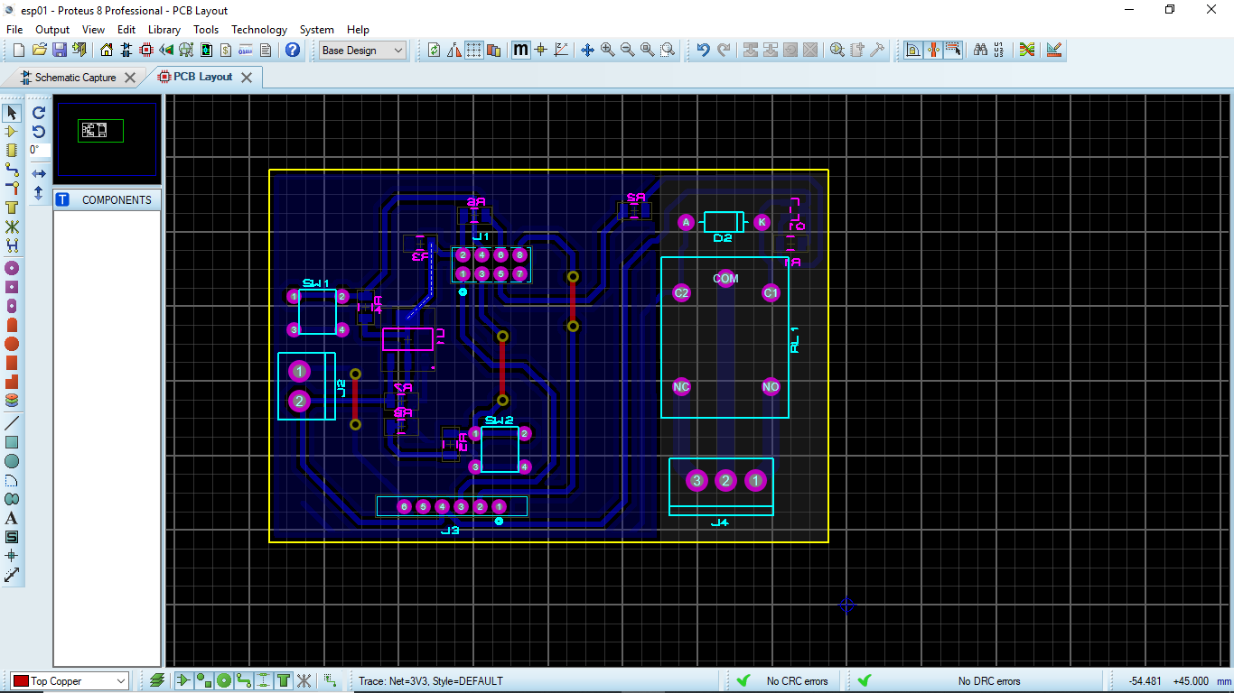The width and height of the screenshot is (1234, 693).
Task: Open the Technology menu
Action: [x=259, y=30]
